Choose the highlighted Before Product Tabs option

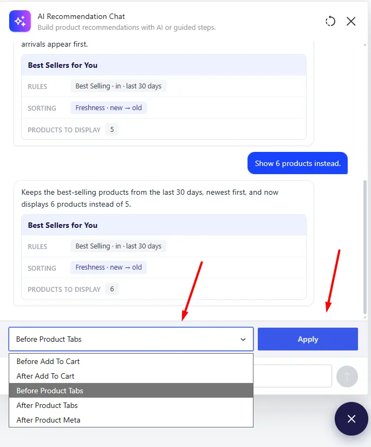coord(131,391)
